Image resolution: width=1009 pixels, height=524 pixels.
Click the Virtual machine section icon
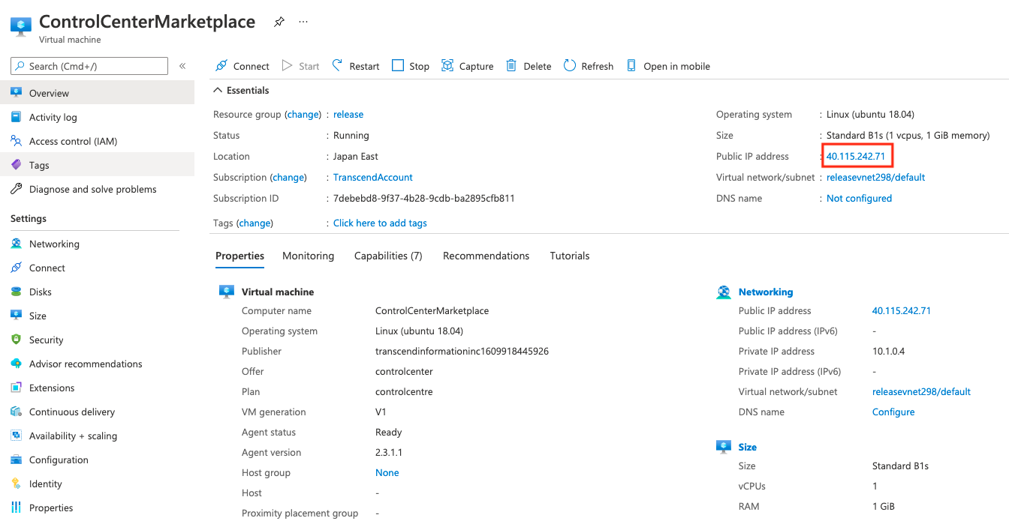[x=227, y=292]
